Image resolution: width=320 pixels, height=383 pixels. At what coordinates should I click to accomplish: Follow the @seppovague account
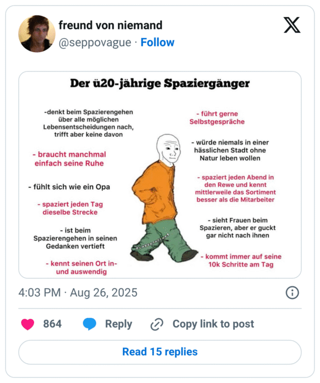[x=157, y=42]
